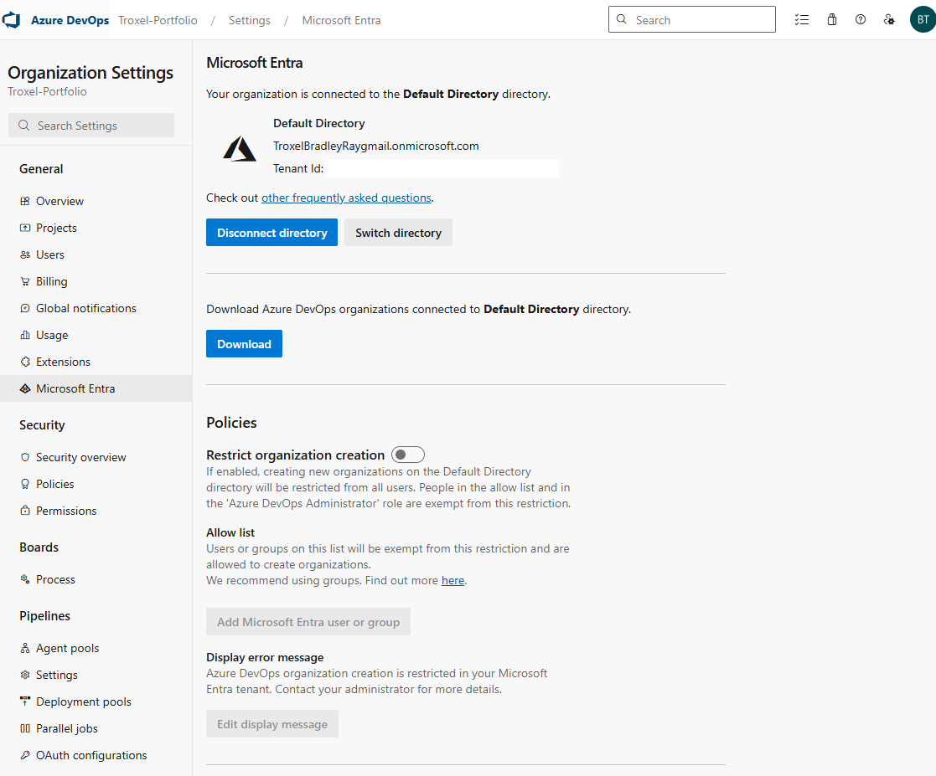Focus the top Search field
This screenshot has height=776, width=936.
click(692, 20)
